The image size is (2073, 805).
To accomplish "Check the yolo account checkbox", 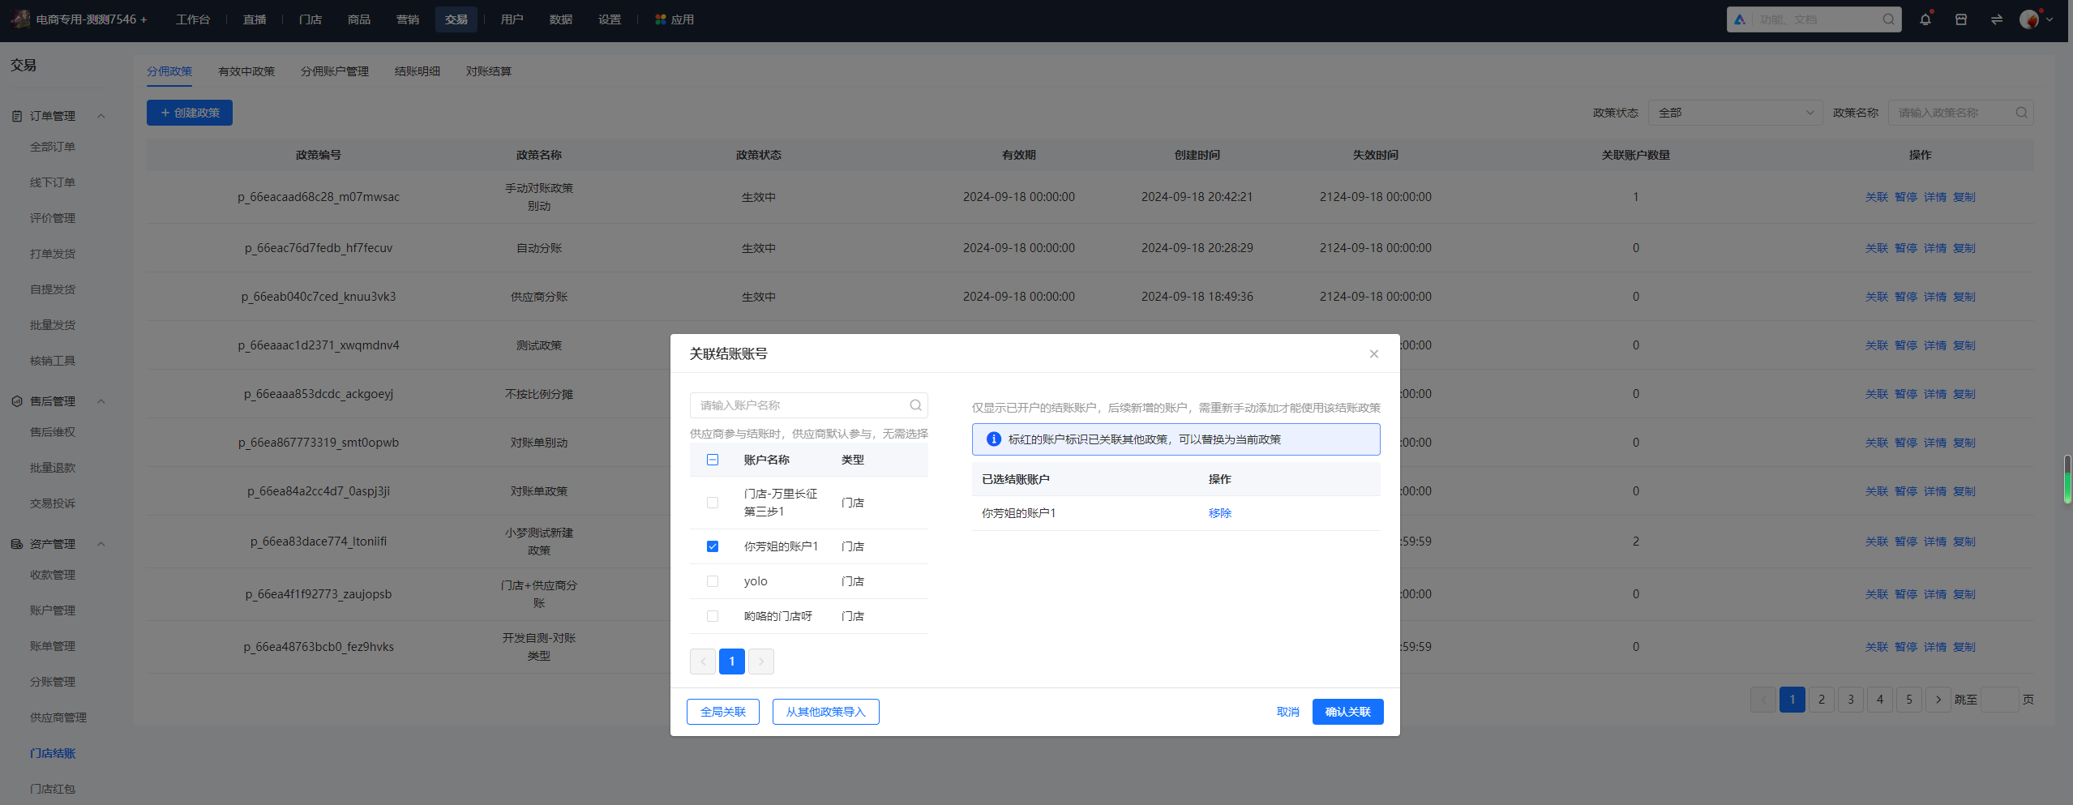I will pyautogui.click(x=713, y=581).
